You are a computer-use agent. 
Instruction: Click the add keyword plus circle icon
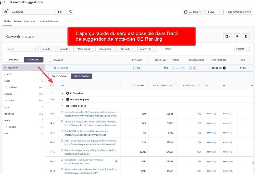[x=5, y=12]
